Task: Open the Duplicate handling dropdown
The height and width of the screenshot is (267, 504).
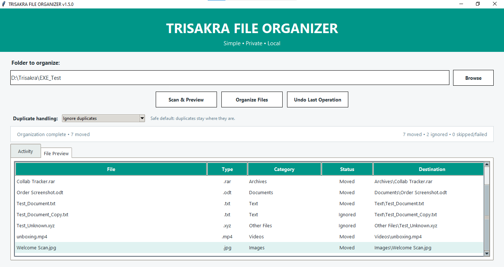Action: 103,118
